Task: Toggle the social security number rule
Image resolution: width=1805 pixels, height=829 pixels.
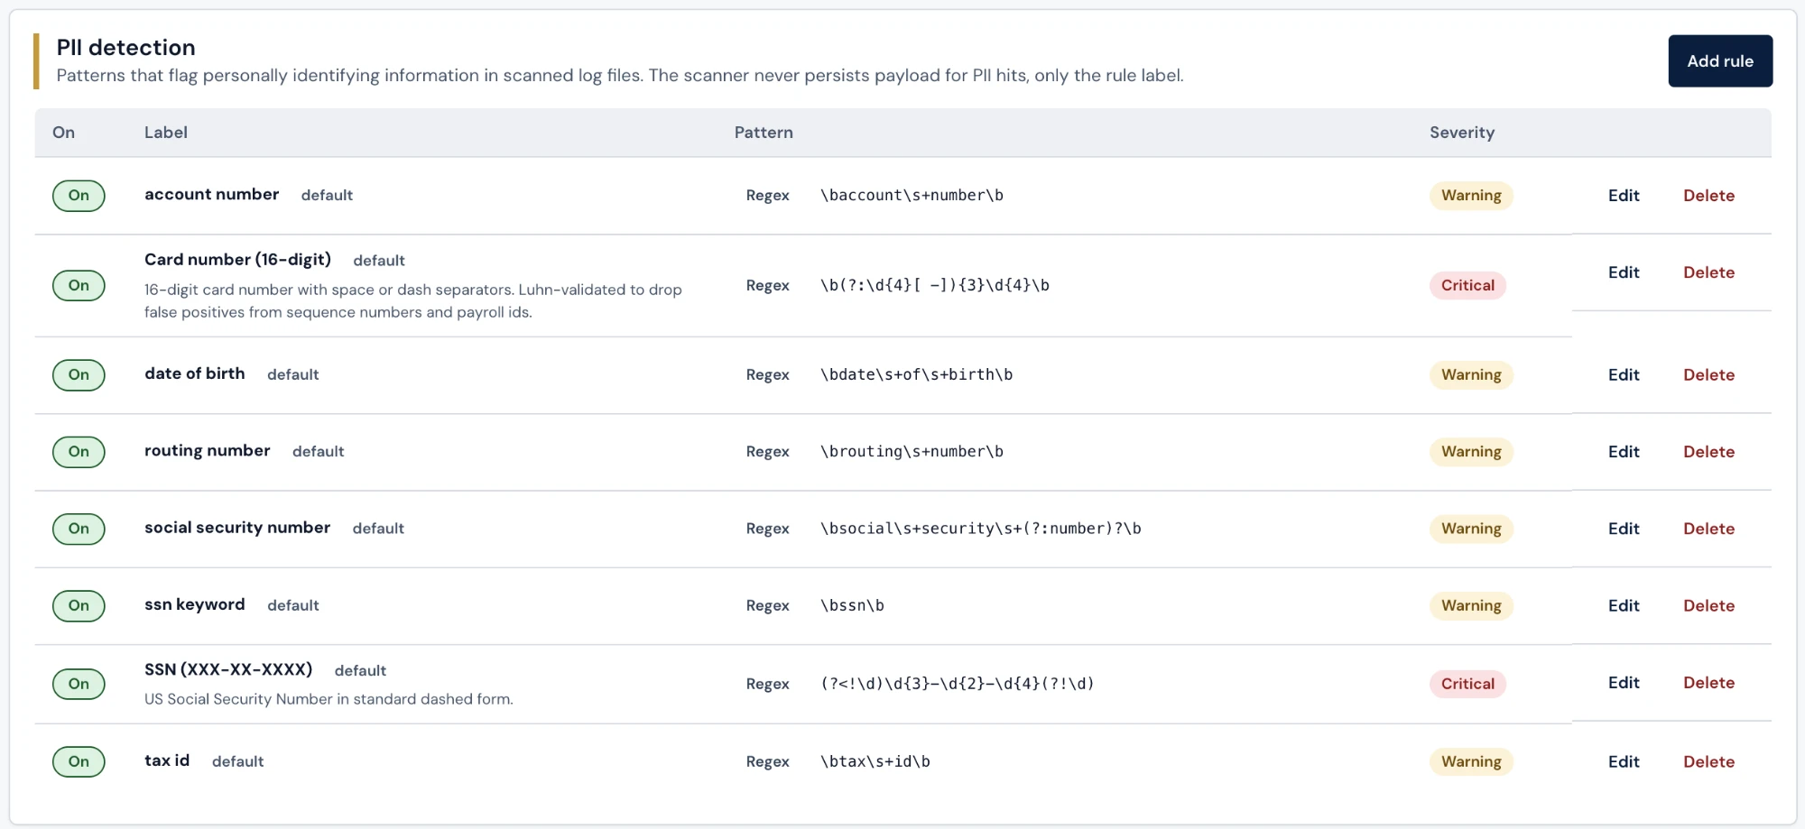Action: pyautogui.click(x=79, y=529)
